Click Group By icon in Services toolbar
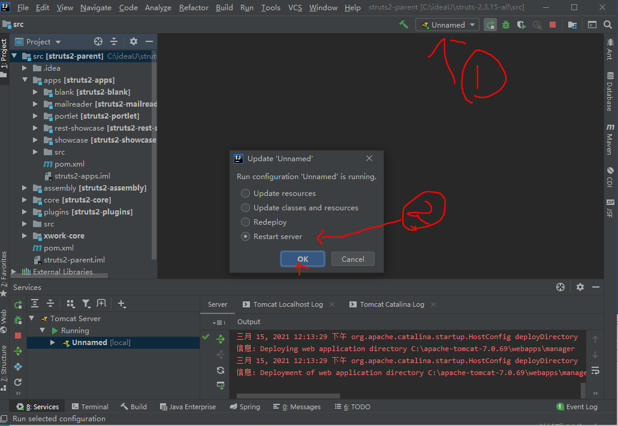 click(x=71, y=303)
